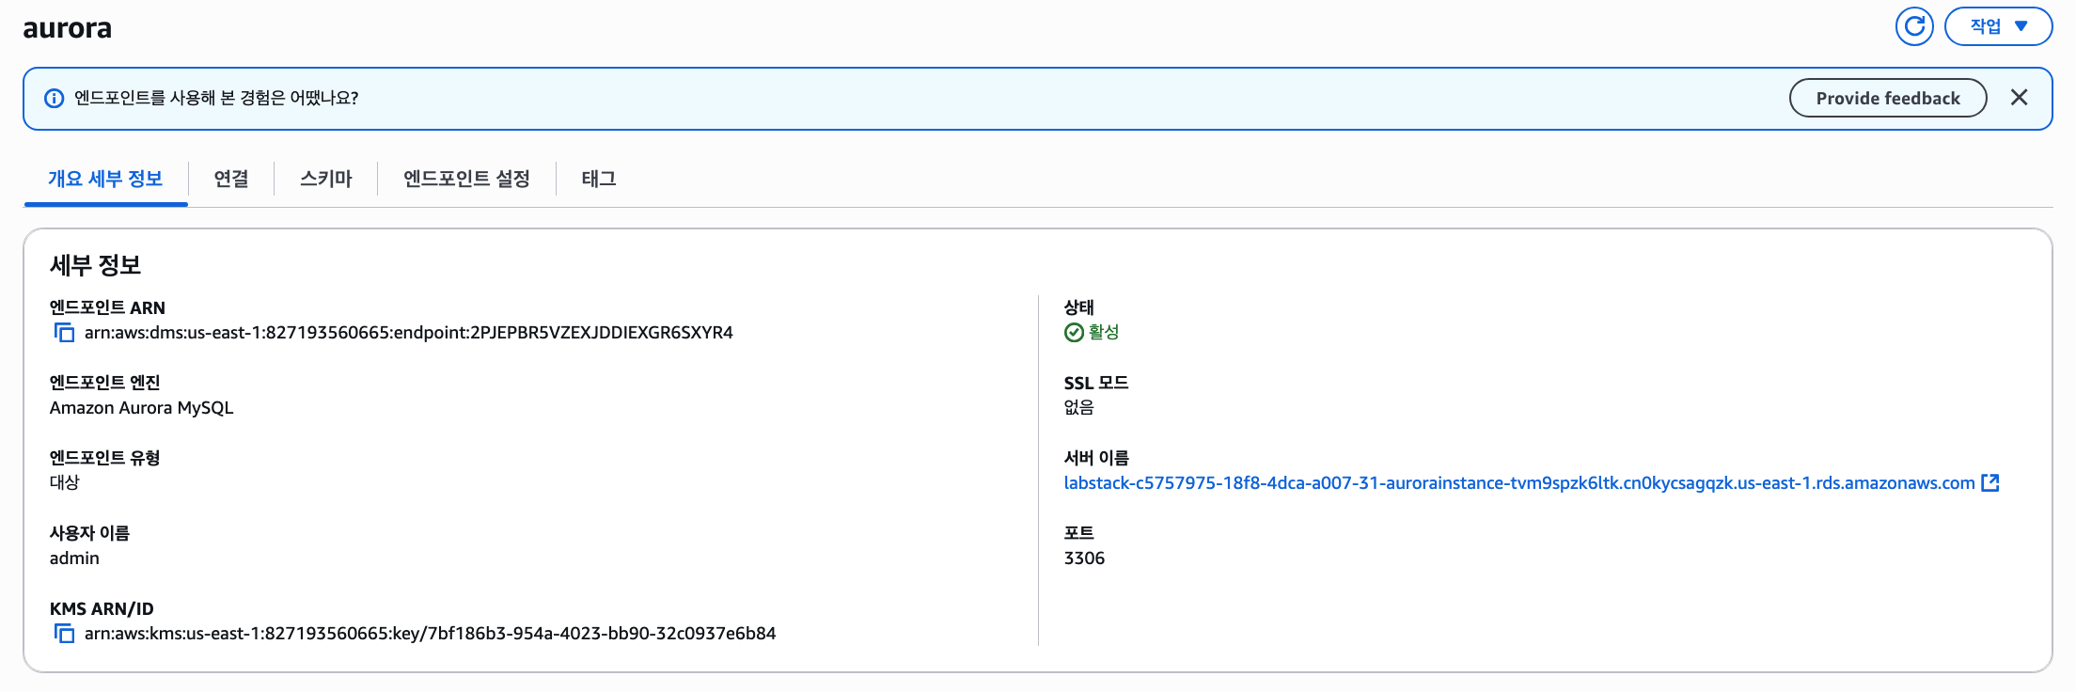
Task: Click the 엔드포인트 ARN label
Action: click(x=107, y=307)
